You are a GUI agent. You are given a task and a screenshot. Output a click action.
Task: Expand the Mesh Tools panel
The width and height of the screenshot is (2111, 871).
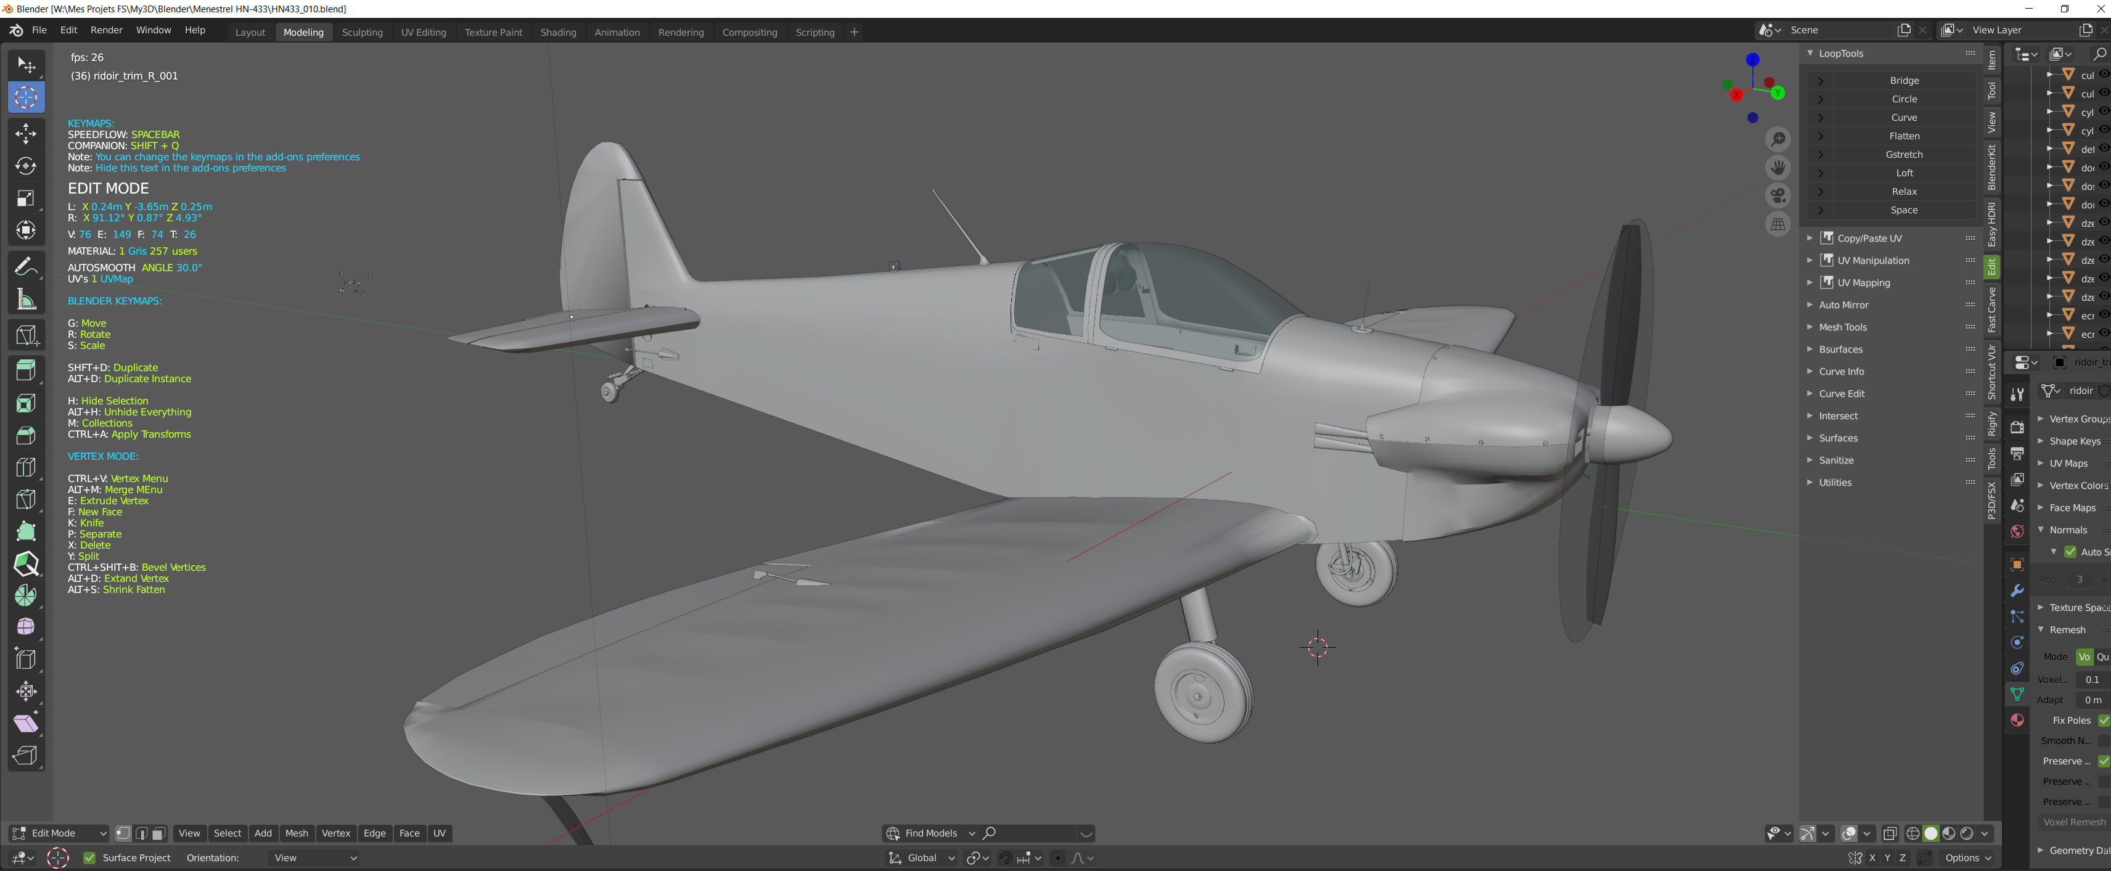pos(1842,327)
